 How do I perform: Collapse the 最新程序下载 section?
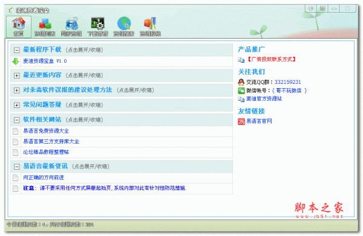click(16, 50)
